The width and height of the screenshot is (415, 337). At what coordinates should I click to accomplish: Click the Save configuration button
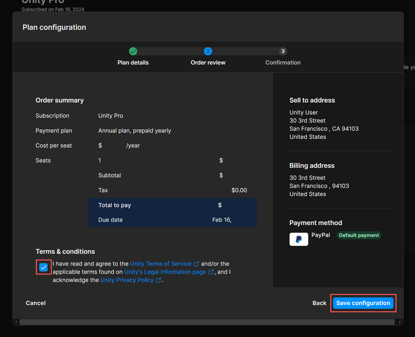[x=363, y=303]
